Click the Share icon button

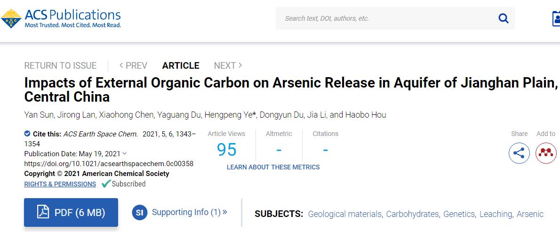519,153
